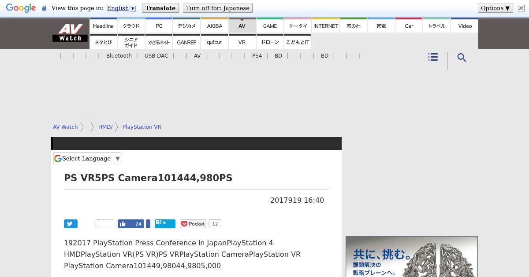Open the Video nav tab
The image size is (529, 277).
(x=465, y=26)
